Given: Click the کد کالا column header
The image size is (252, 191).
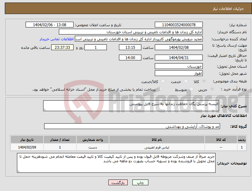Looking at the screenshot, I should pos(221,140).
